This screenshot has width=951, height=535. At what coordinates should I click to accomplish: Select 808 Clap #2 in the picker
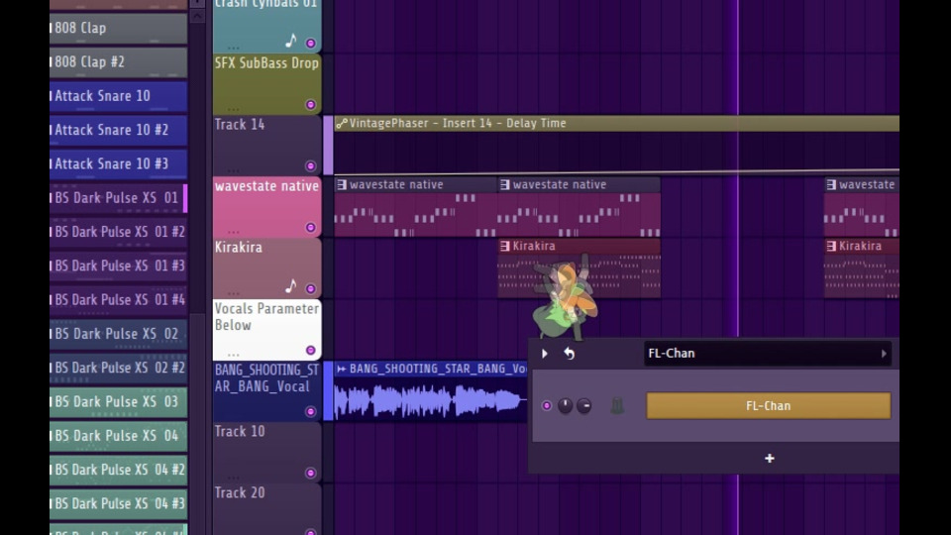[x=118, y=61]
